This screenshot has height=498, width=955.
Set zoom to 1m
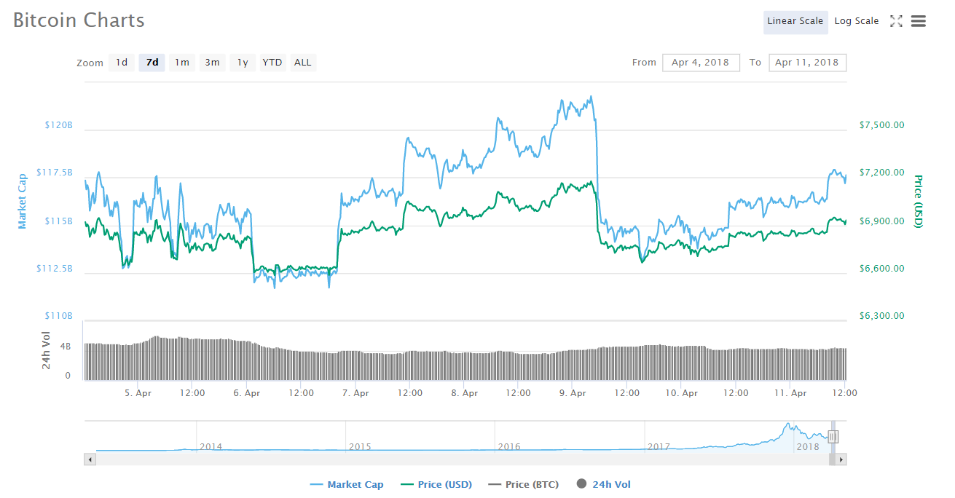[x=182, y=63]
